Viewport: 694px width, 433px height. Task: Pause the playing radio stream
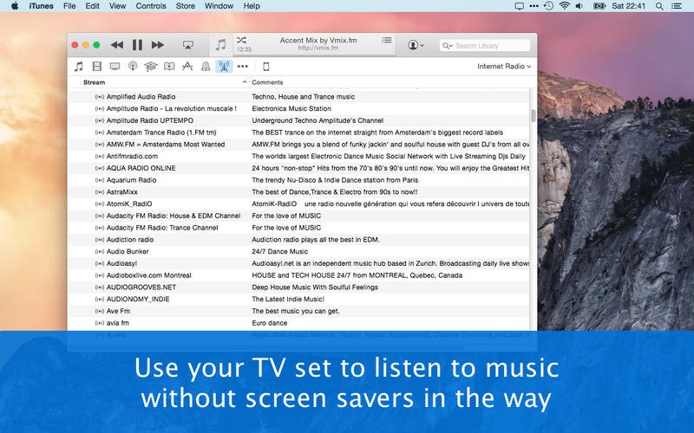(x=137, y=45)
